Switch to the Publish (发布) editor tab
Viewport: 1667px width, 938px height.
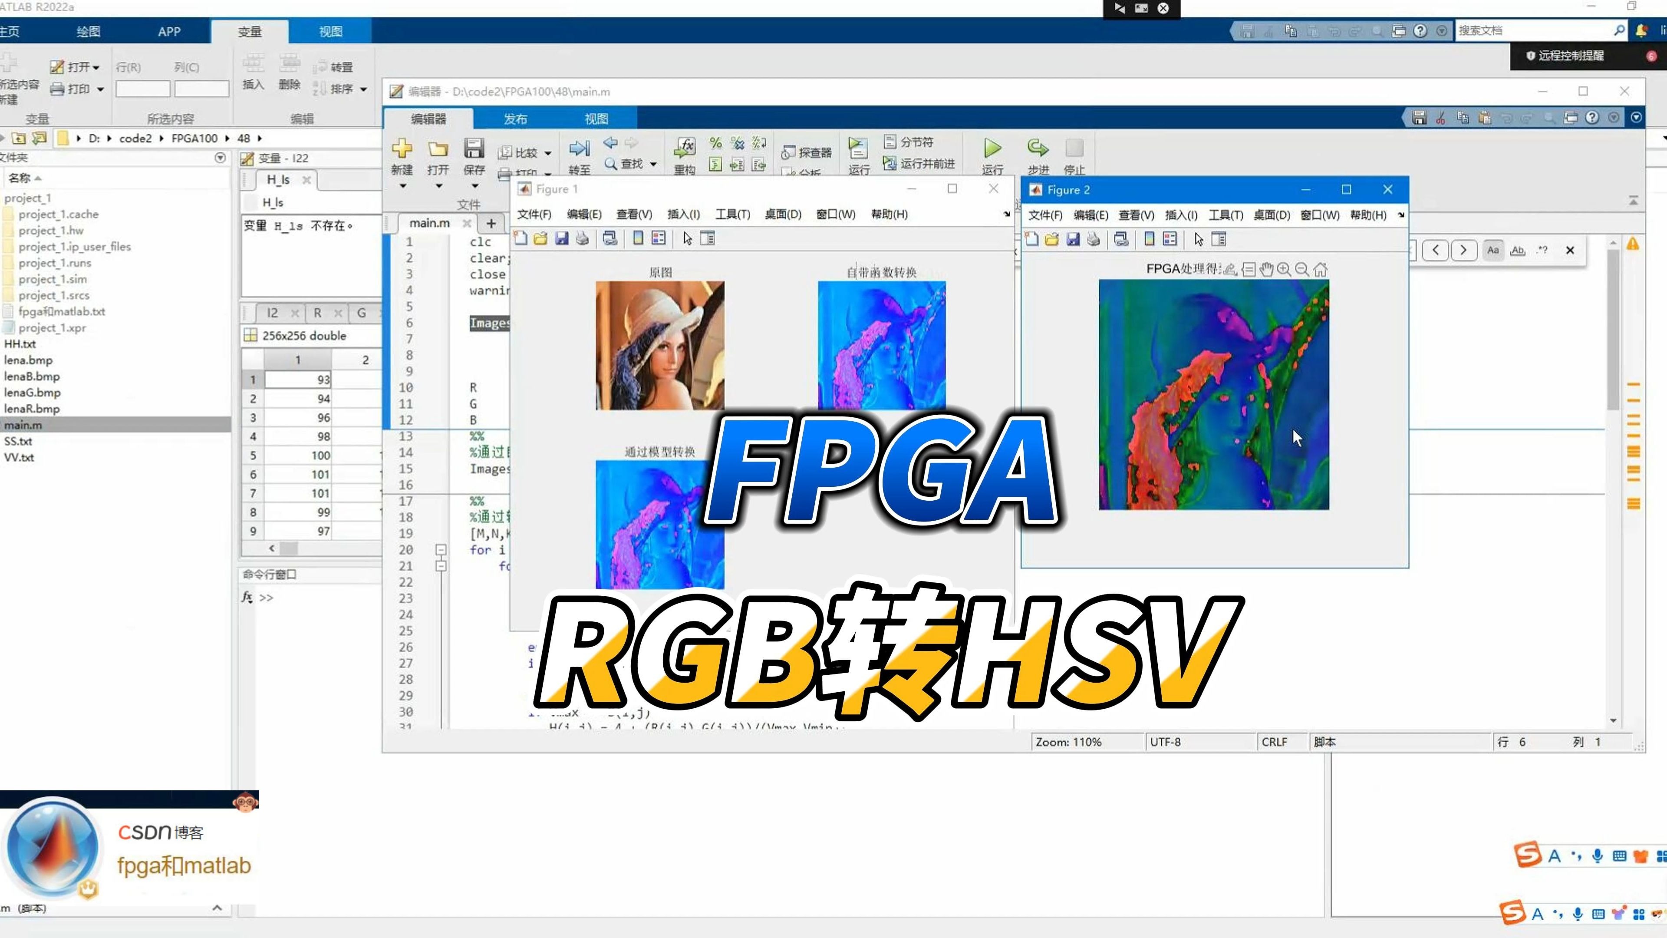[515, 119]
